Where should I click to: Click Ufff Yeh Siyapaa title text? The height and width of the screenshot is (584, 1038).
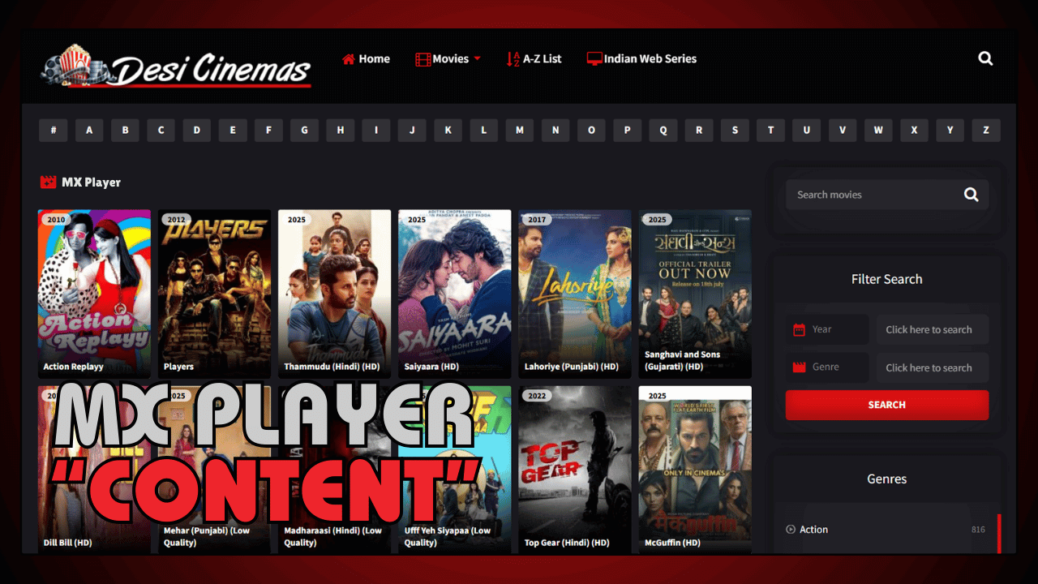448,537
